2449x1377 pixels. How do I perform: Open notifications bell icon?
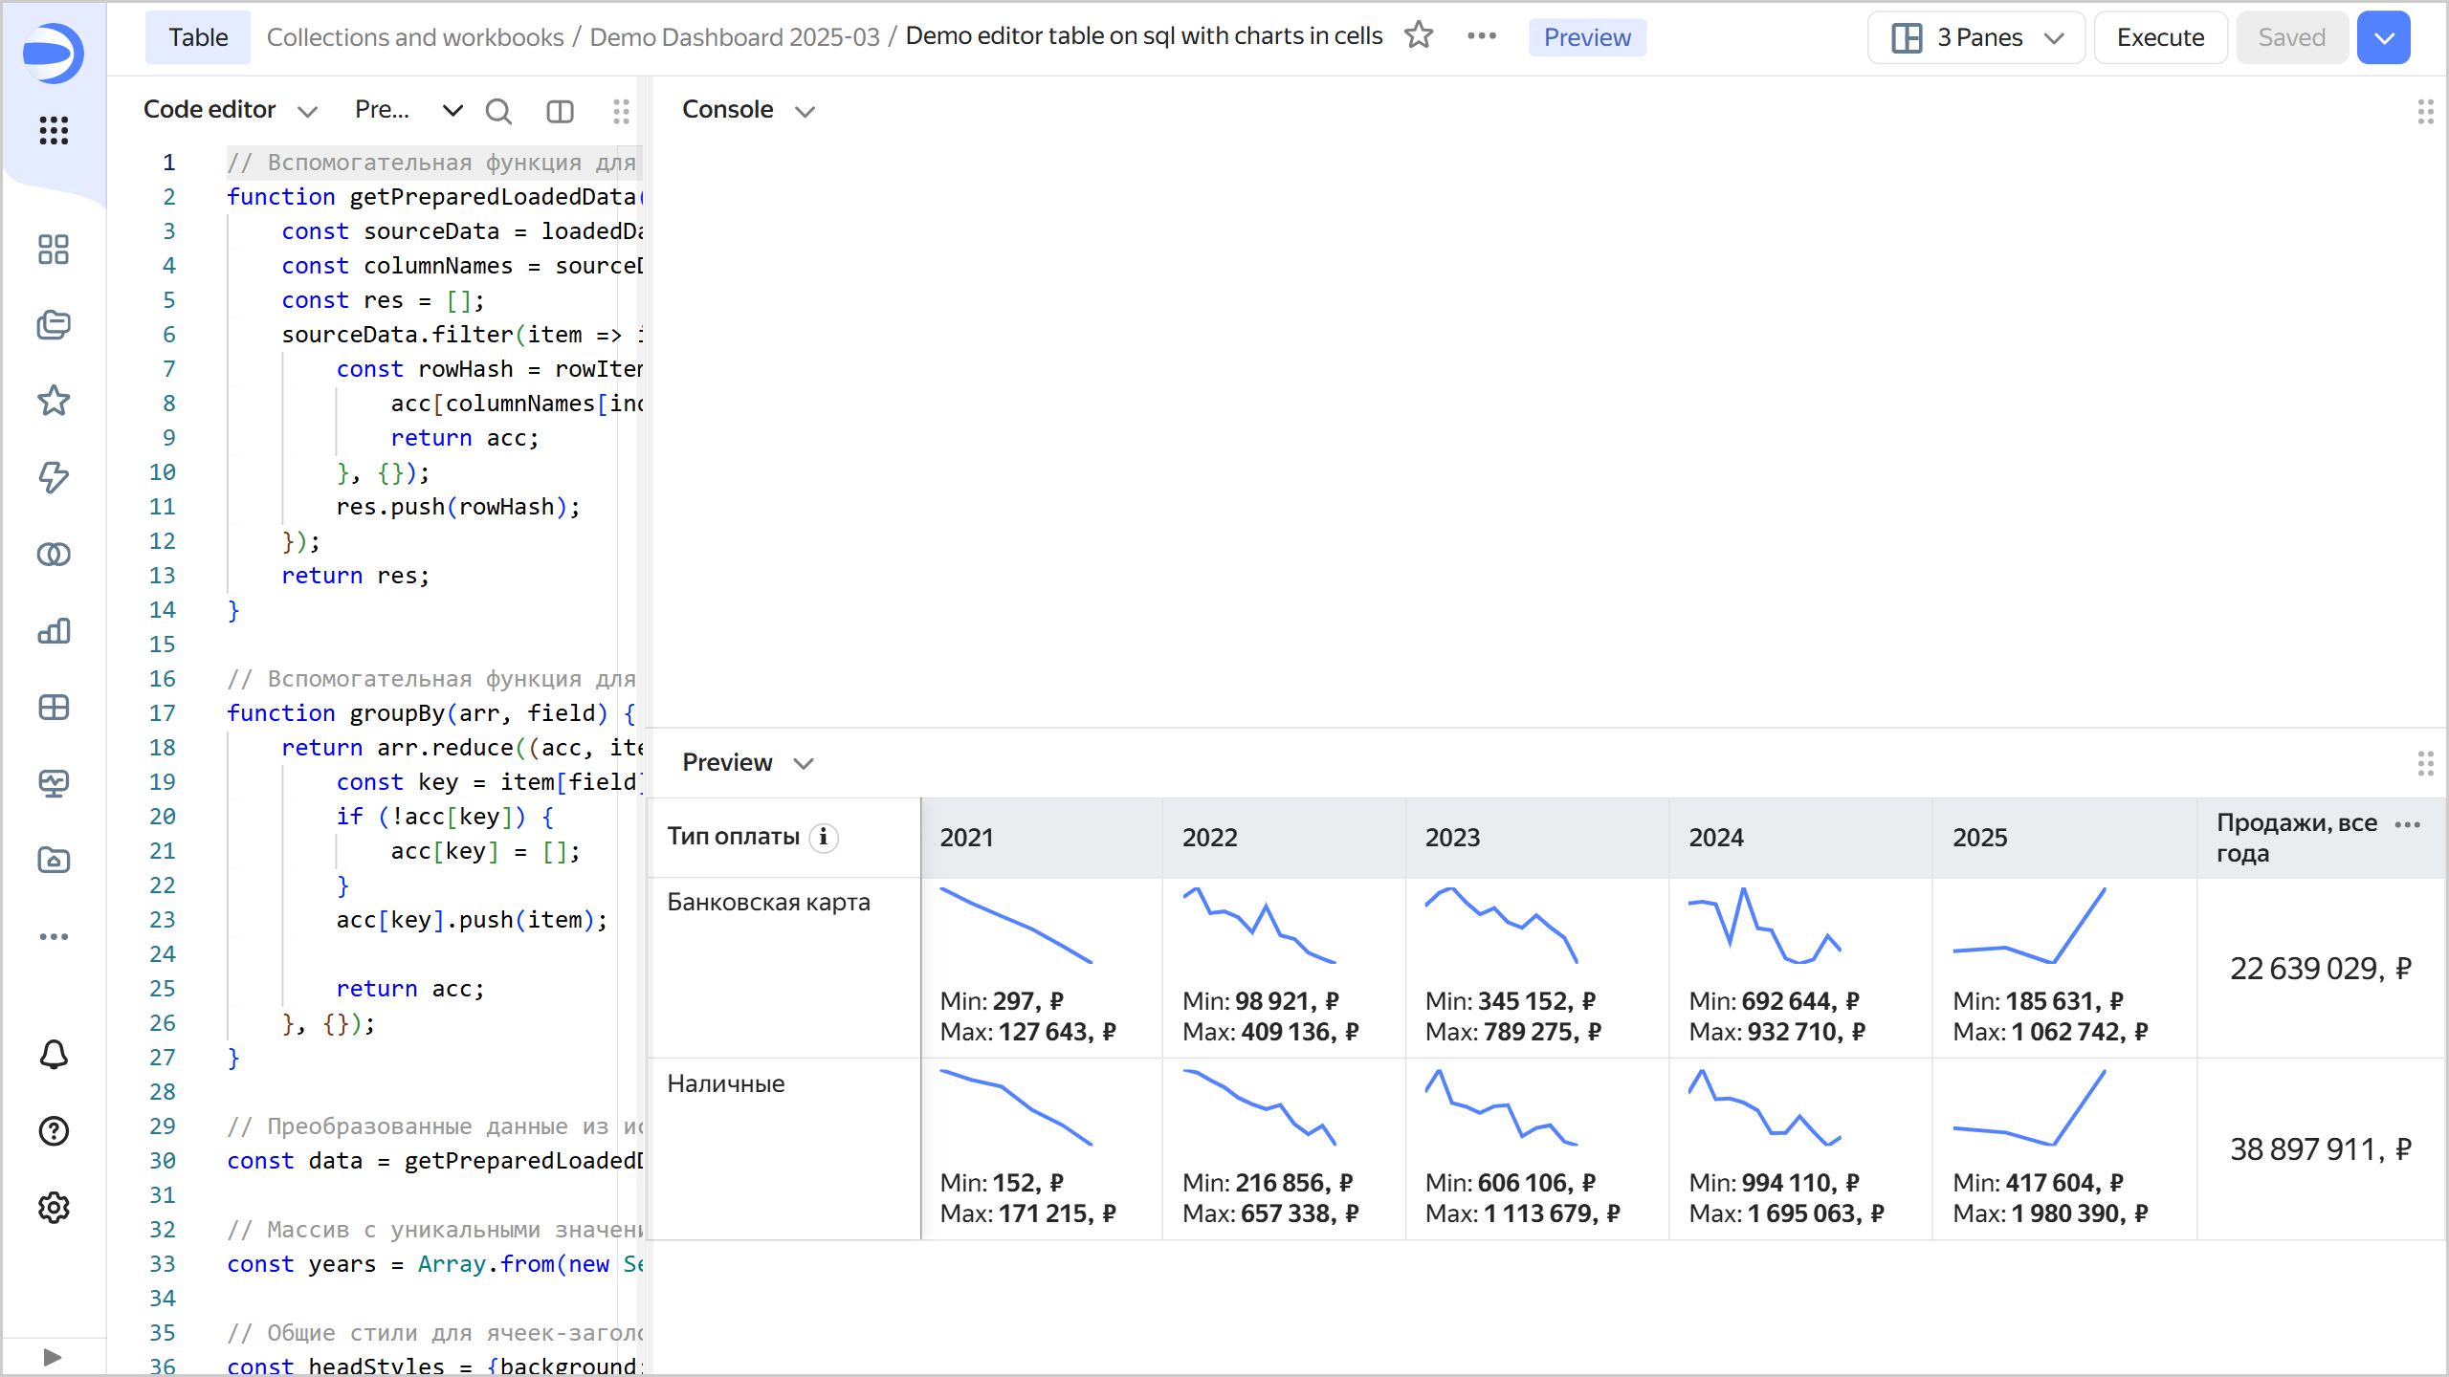point(54,1055)
